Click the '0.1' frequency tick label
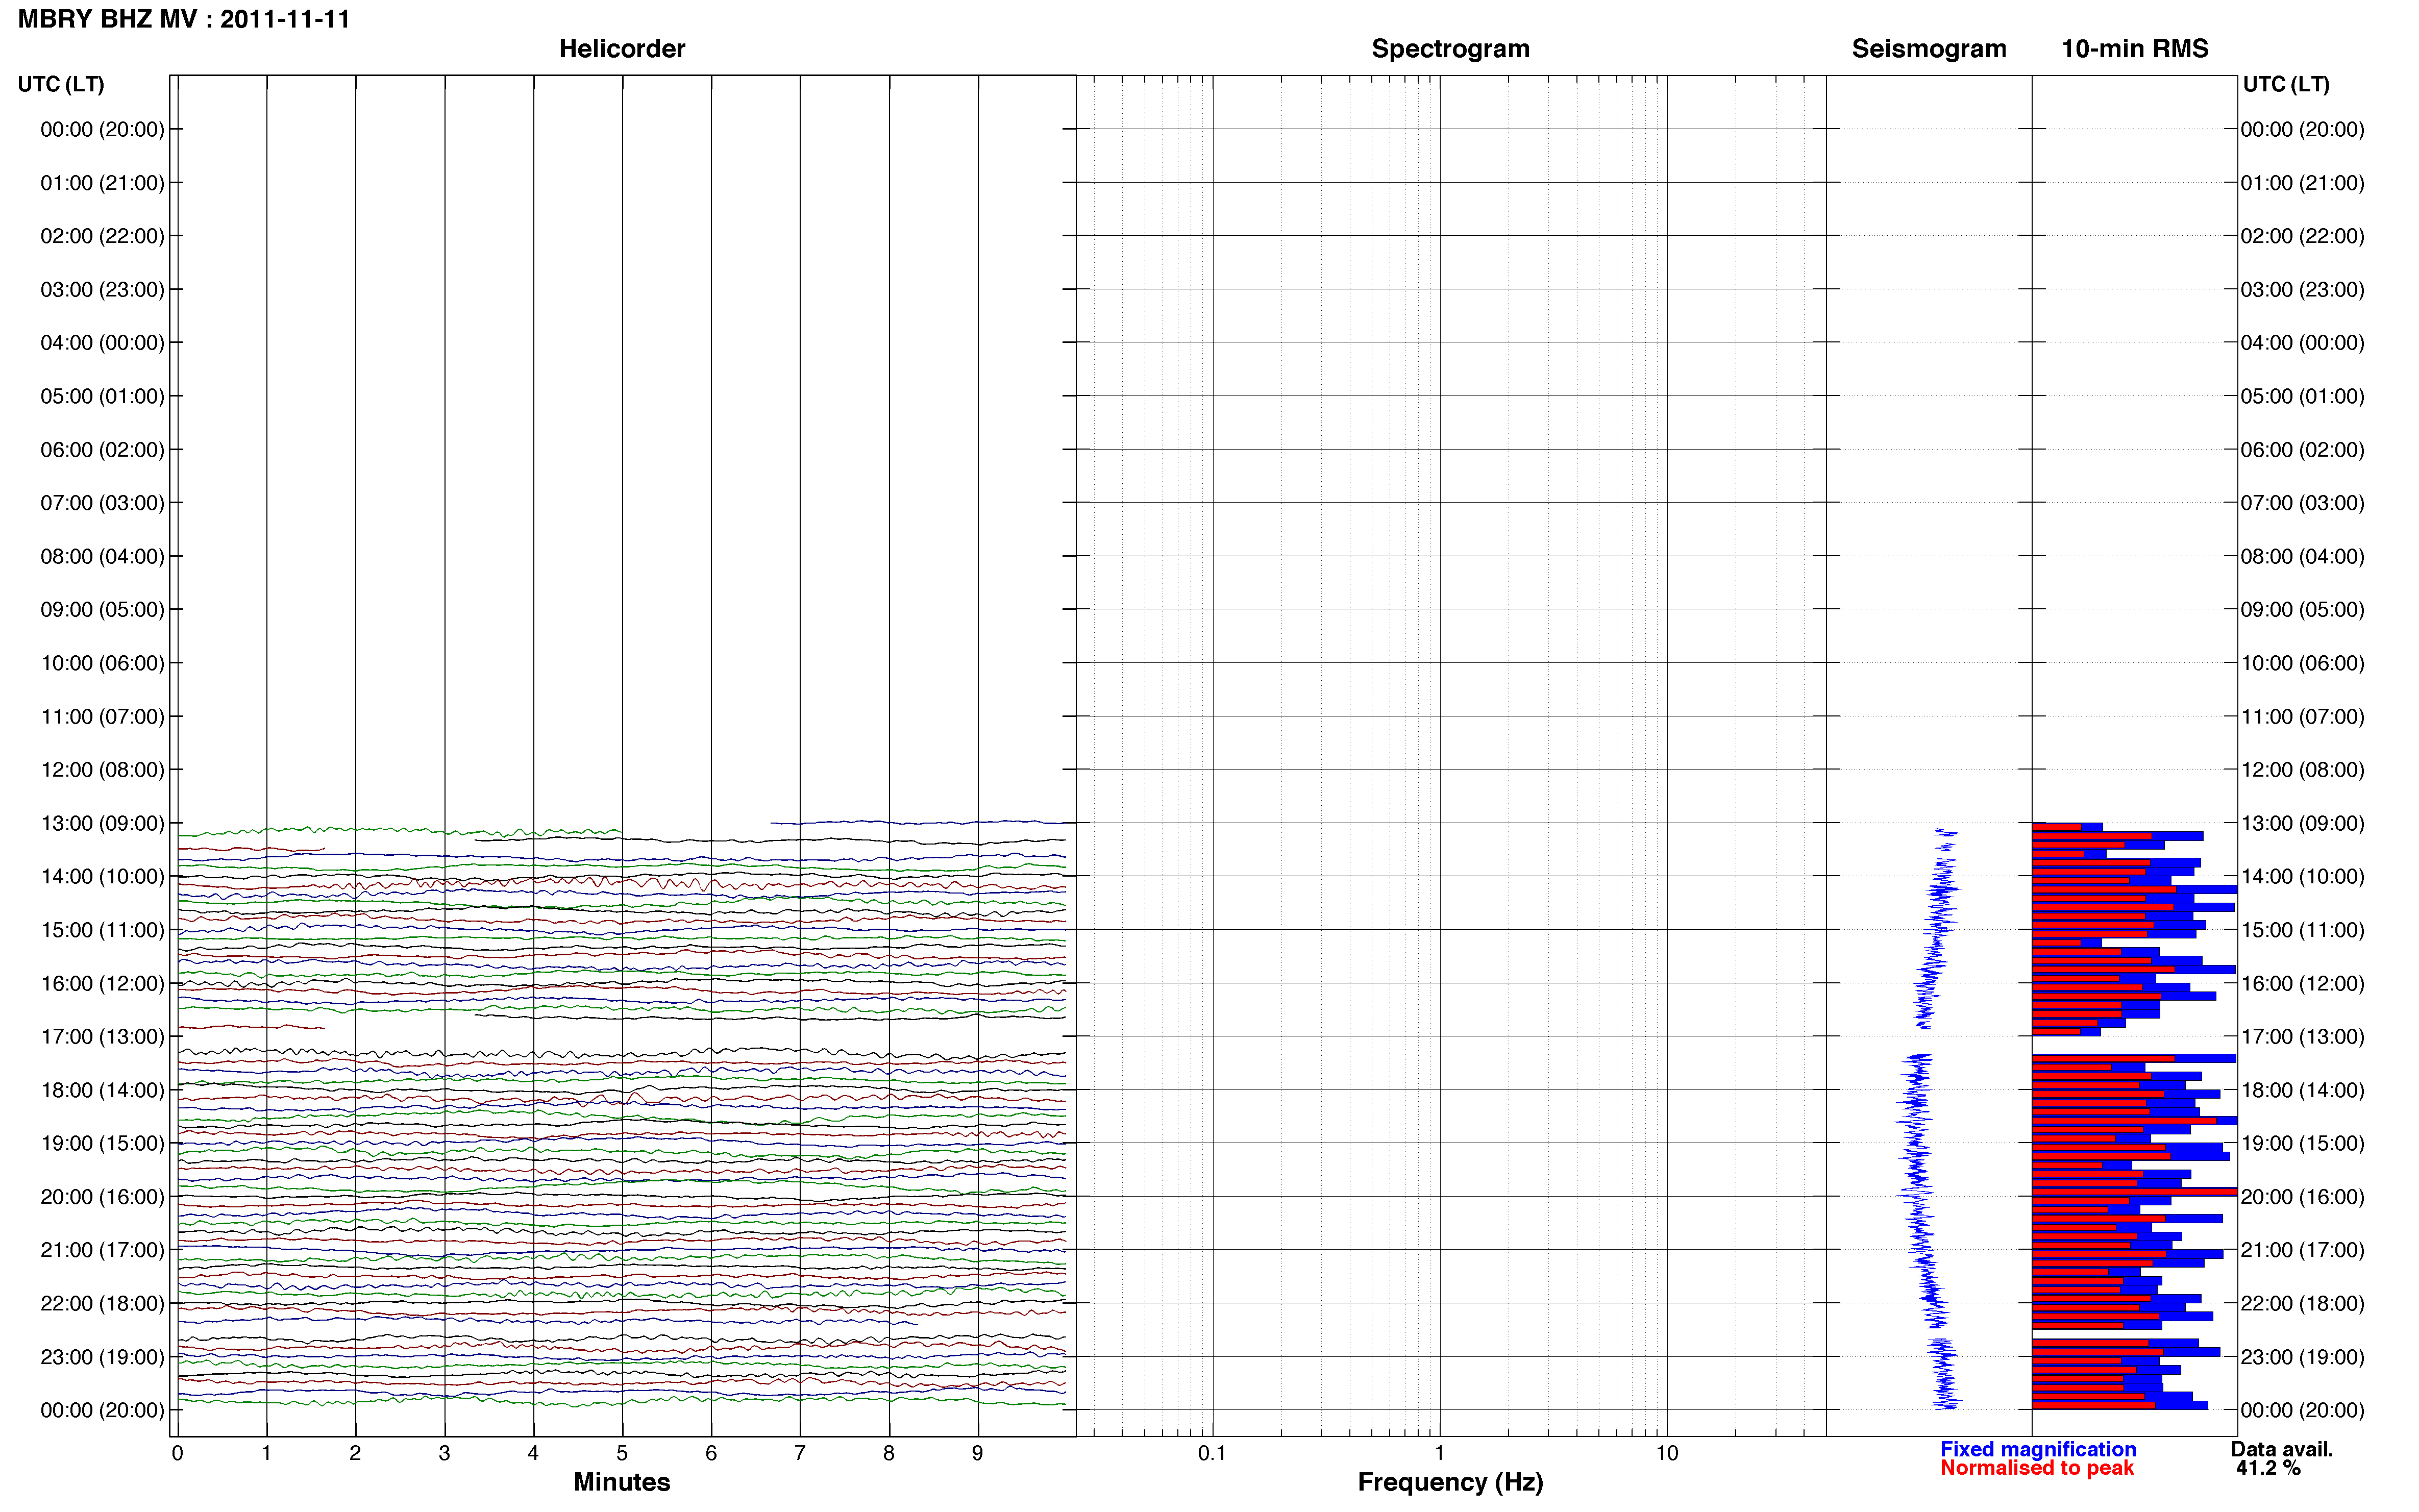 (1212, 1453)
